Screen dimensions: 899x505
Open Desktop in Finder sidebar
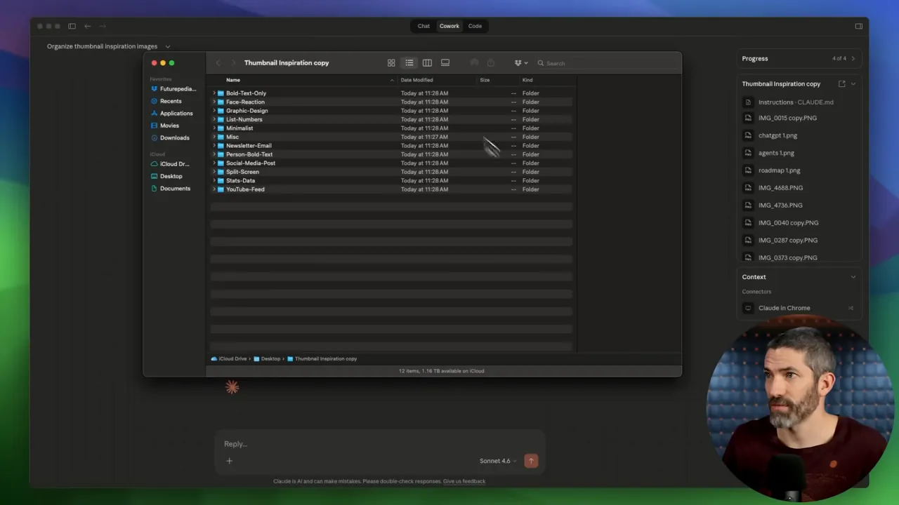(166, 176)
